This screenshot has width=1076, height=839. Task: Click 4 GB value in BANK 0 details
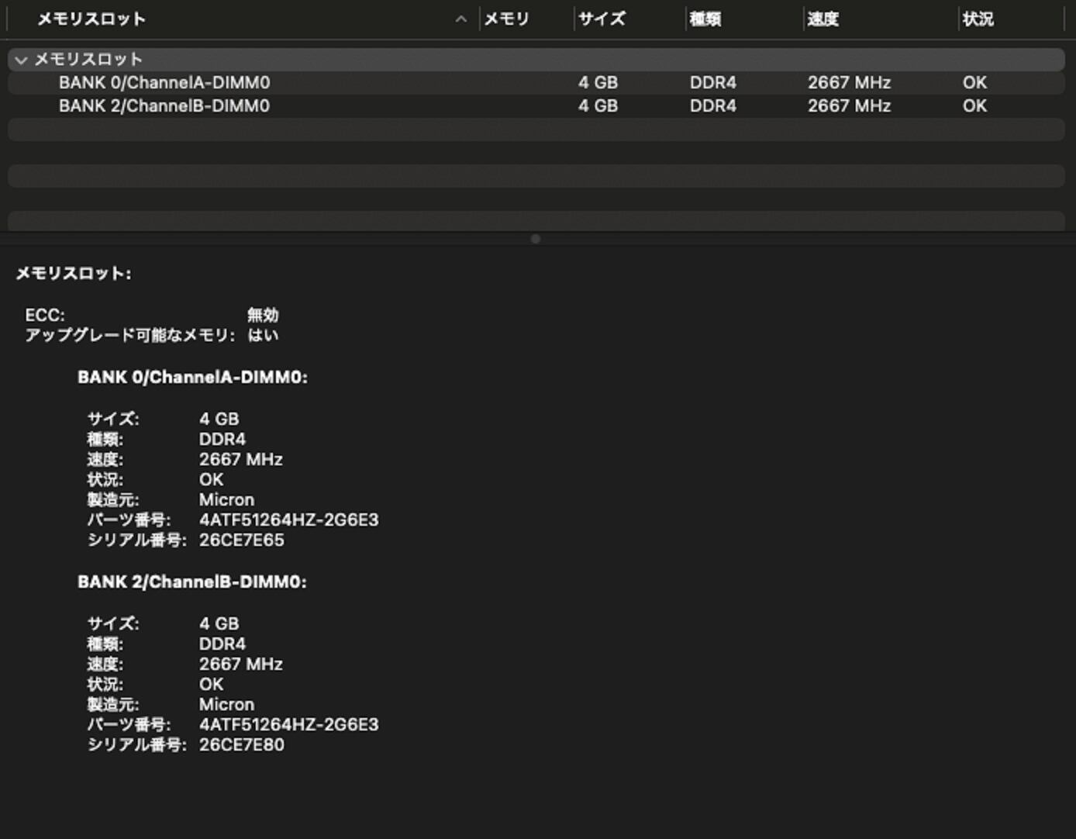(219, 419)
